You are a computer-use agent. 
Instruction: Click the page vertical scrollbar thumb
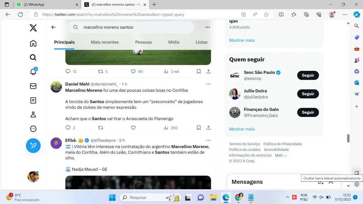coord(348,138)
